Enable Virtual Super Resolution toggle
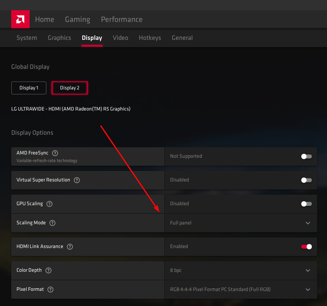Viewport: 327px width, 306px height. 306,180
